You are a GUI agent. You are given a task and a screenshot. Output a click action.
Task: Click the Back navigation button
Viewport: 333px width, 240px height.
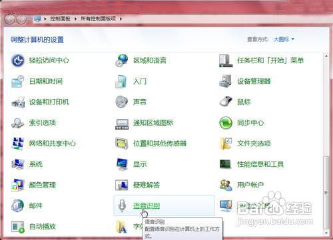click(x=10, y=19)
